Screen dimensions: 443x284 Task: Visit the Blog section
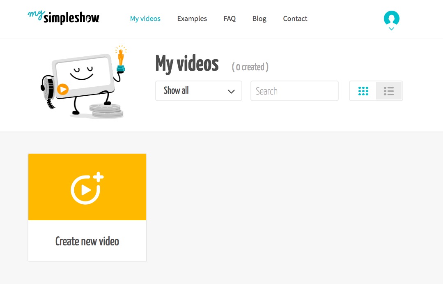(x=259, y=18)
